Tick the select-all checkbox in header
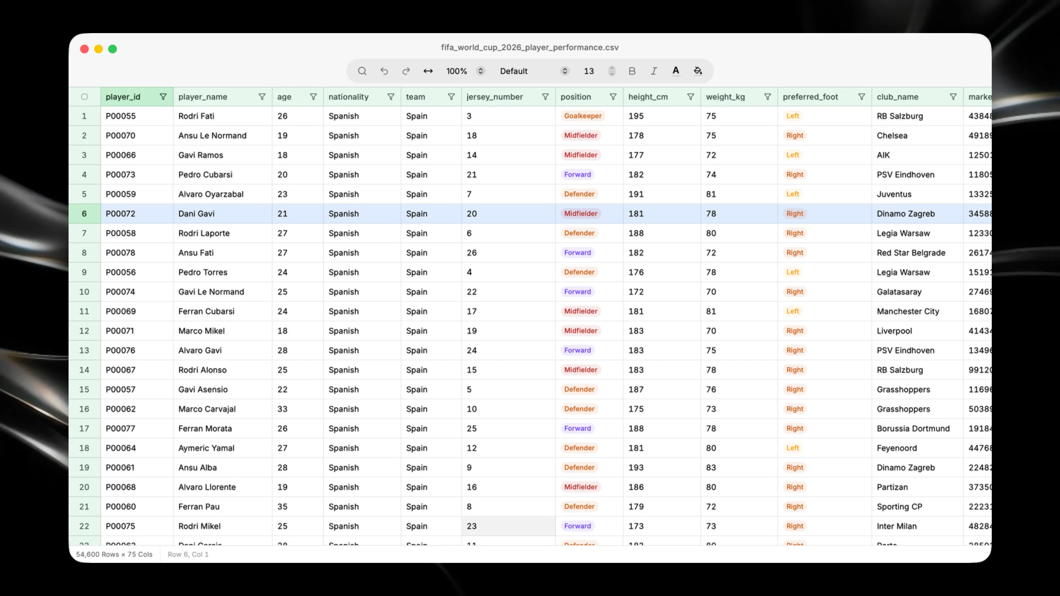 coord(84,97)
